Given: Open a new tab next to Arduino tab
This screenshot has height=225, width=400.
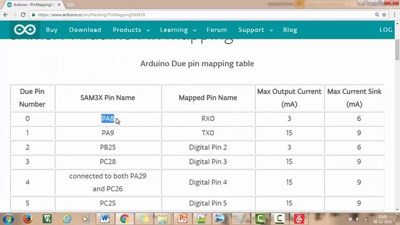Looking at the screenshot, I should point(71,5).
